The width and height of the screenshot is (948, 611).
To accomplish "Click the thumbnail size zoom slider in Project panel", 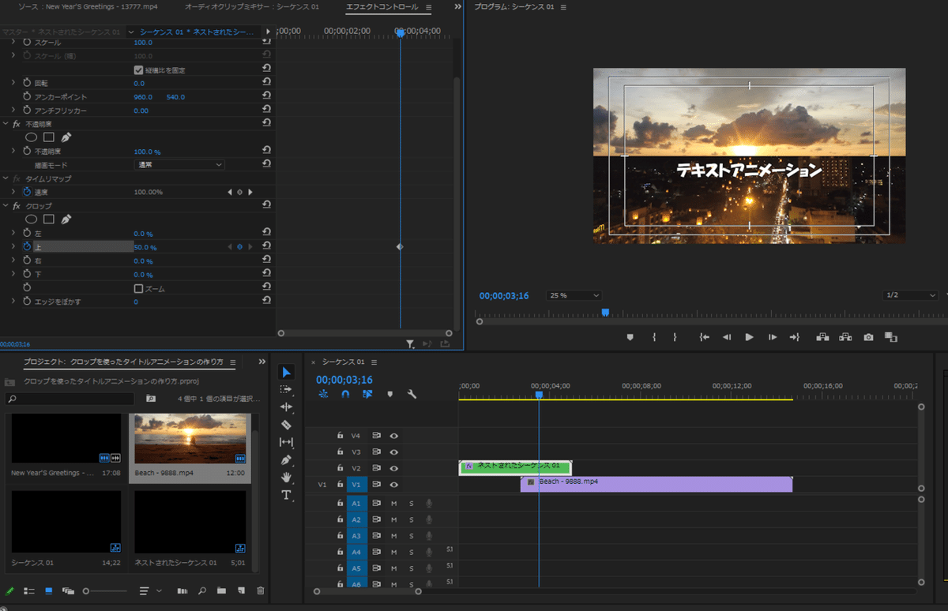I will click(86, 590).
